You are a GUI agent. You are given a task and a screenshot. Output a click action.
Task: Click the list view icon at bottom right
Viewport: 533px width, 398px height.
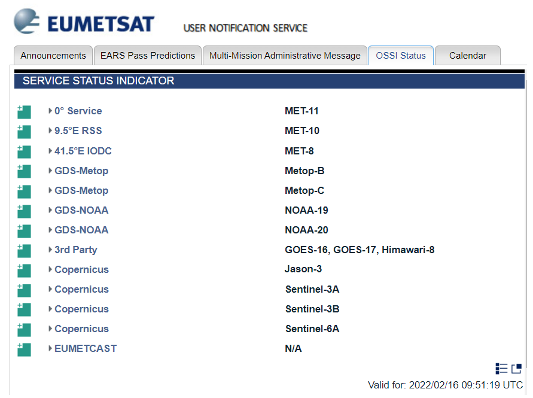tap(501, 369)
